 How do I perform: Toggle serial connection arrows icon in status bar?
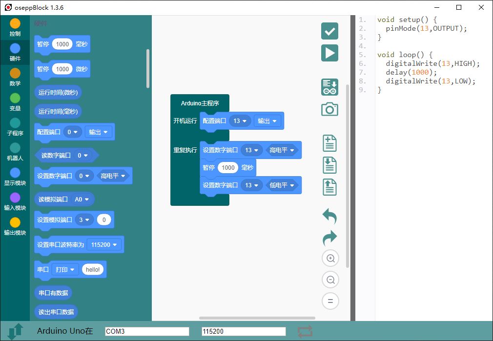coord(15,331)
